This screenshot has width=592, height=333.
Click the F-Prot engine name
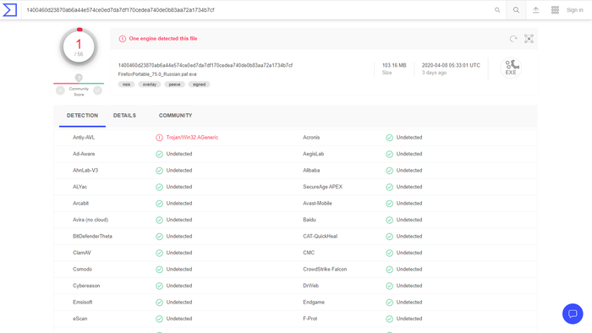tap(310, 319)
